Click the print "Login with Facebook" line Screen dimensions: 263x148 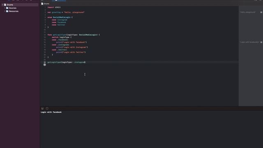(72, 42)
